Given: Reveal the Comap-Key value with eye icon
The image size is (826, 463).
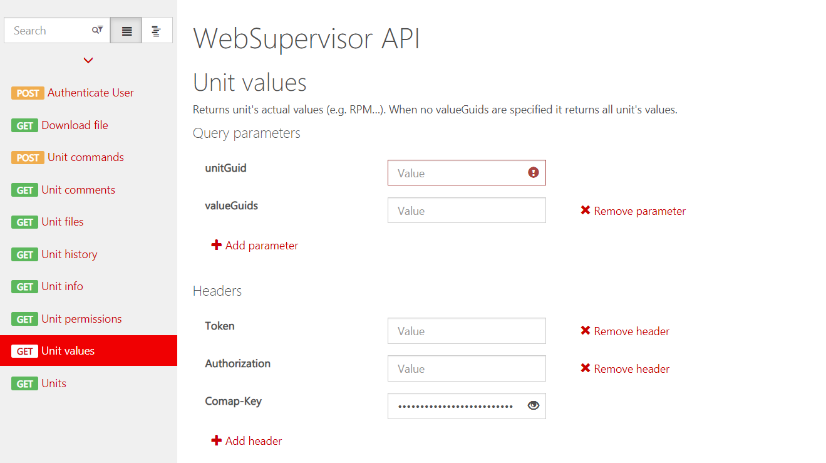Looking at the screenshot, I should tap(533, 405).
